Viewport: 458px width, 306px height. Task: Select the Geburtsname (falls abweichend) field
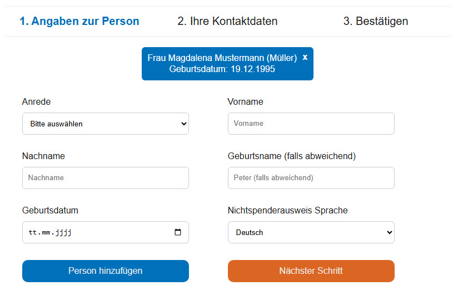(311, 178)
